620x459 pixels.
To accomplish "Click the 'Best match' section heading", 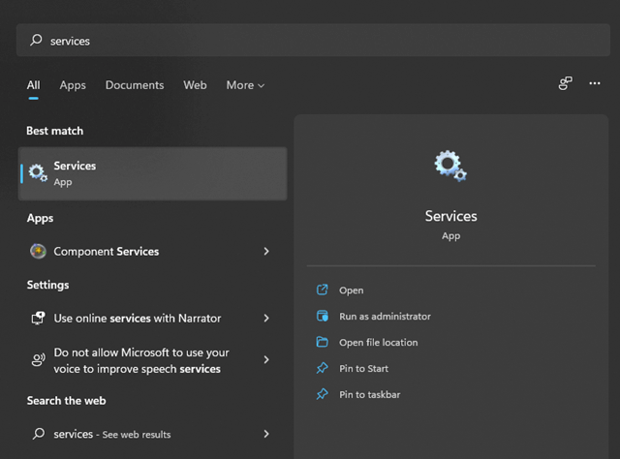I will [x=54, y=131].
